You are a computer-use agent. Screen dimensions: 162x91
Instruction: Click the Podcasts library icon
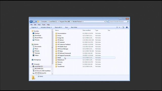point(33,53)
